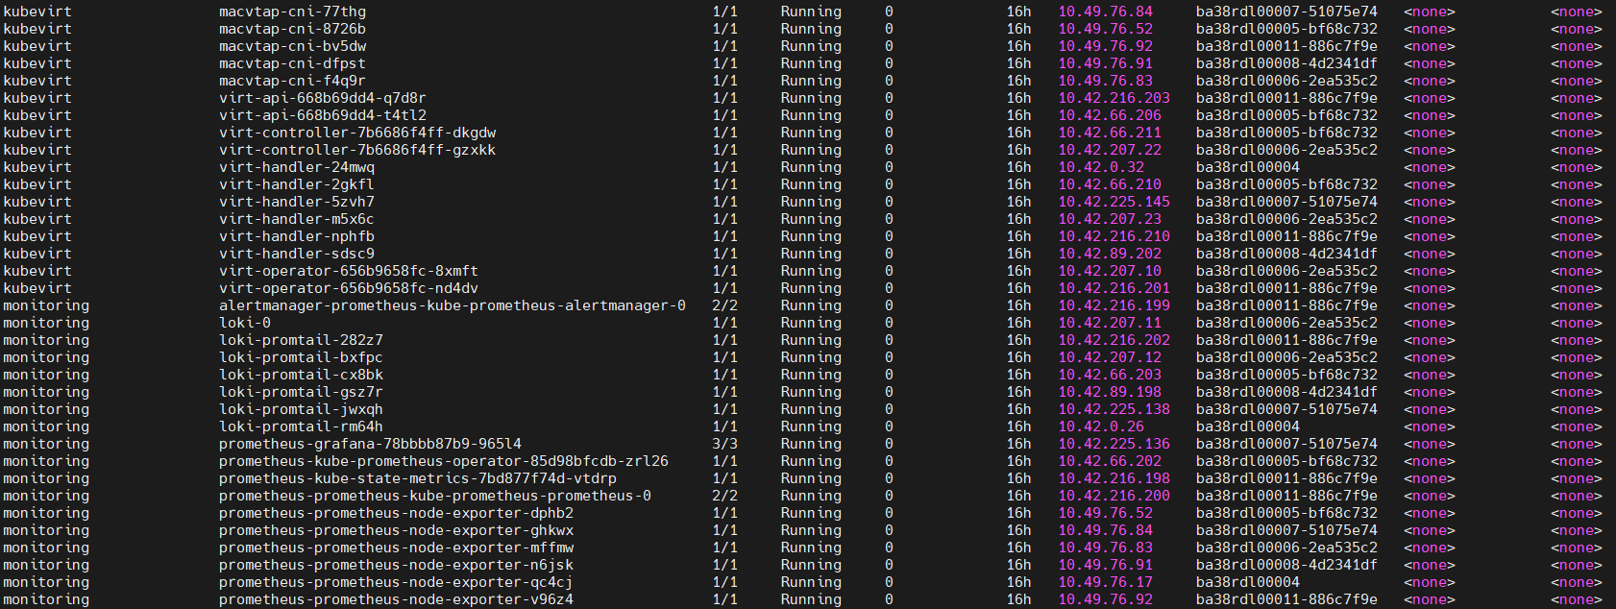
Task: Select pod virt-operator-656b9658fc-8xmft
Action: pyautogui.click(x=349, y=271)
